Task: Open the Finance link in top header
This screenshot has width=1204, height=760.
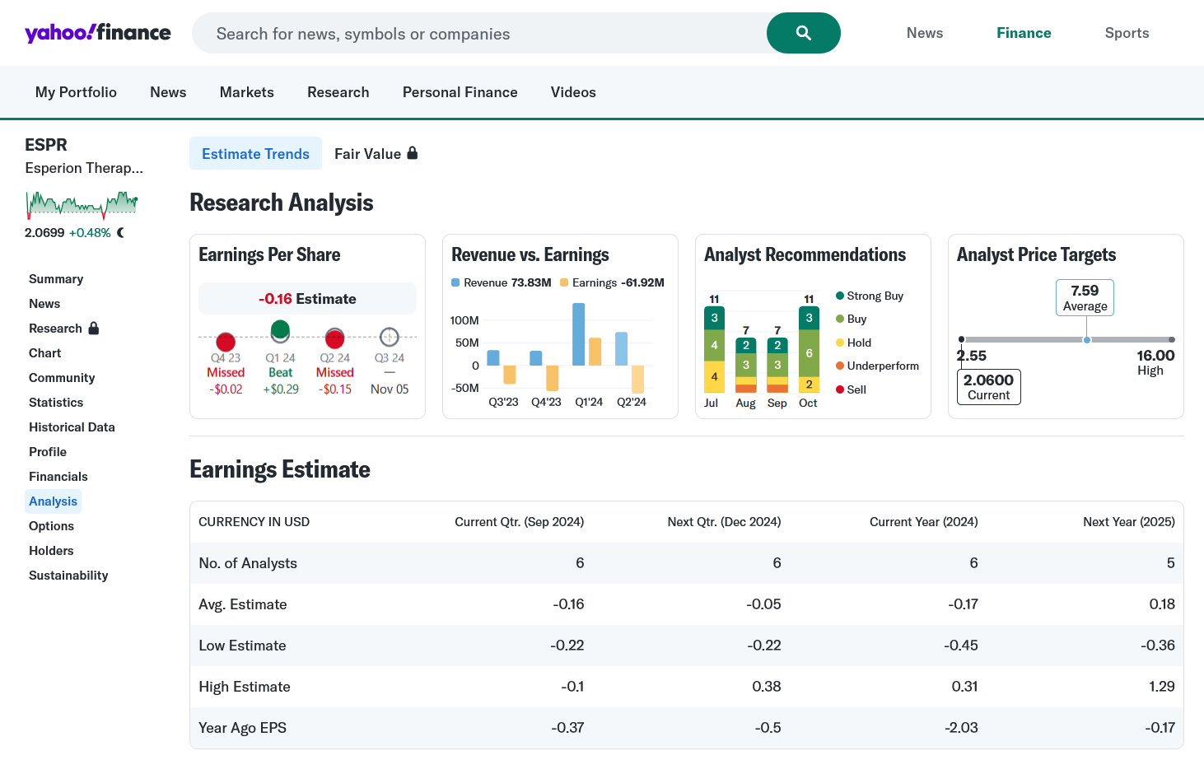Action: click(x=1024, y=33)
